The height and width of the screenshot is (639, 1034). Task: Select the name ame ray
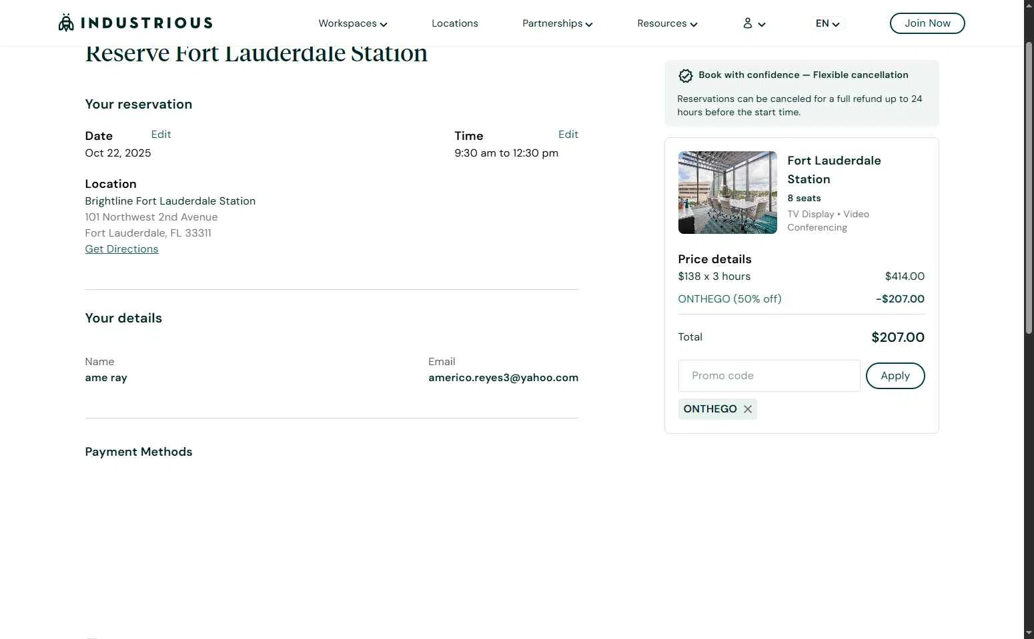106,378
